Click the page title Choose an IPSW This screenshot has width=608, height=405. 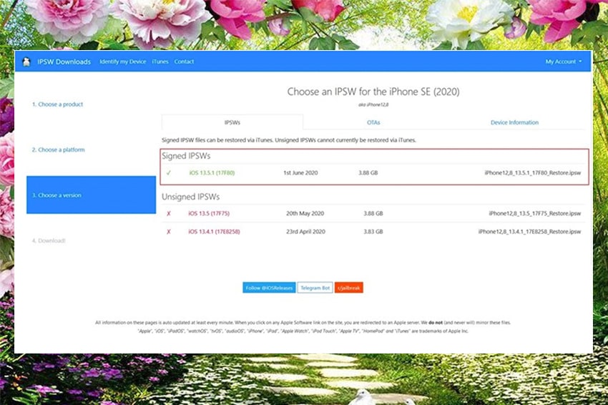coord(373,92)
